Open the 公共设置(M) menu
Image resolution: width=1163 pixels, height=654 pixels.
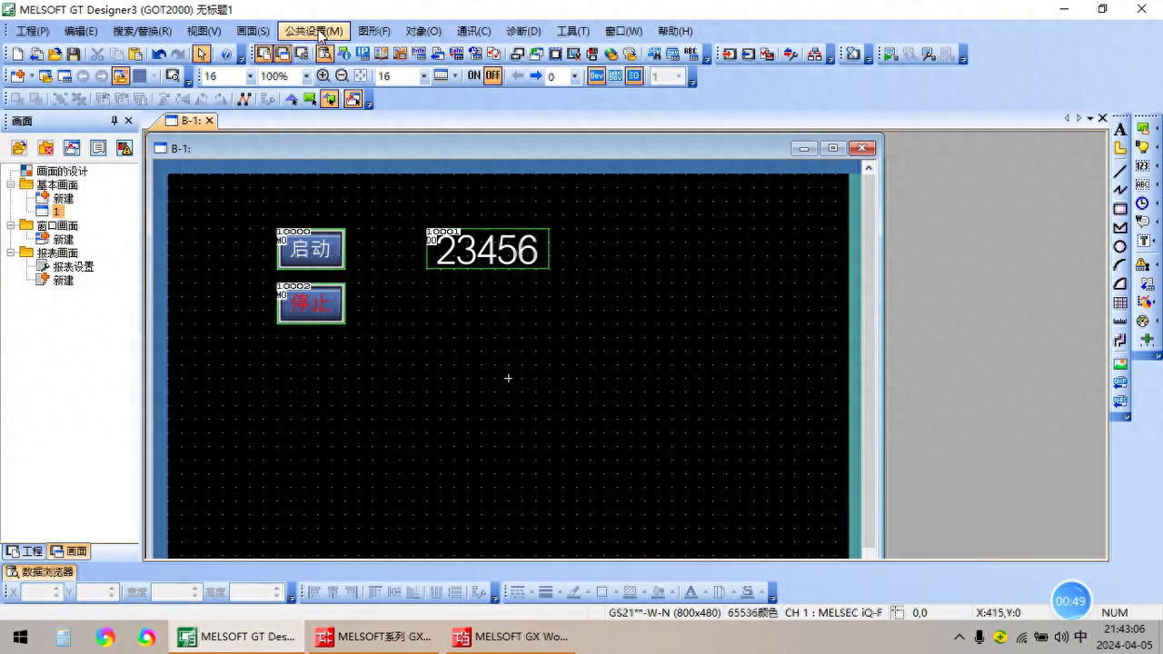(x=313, y=31)
